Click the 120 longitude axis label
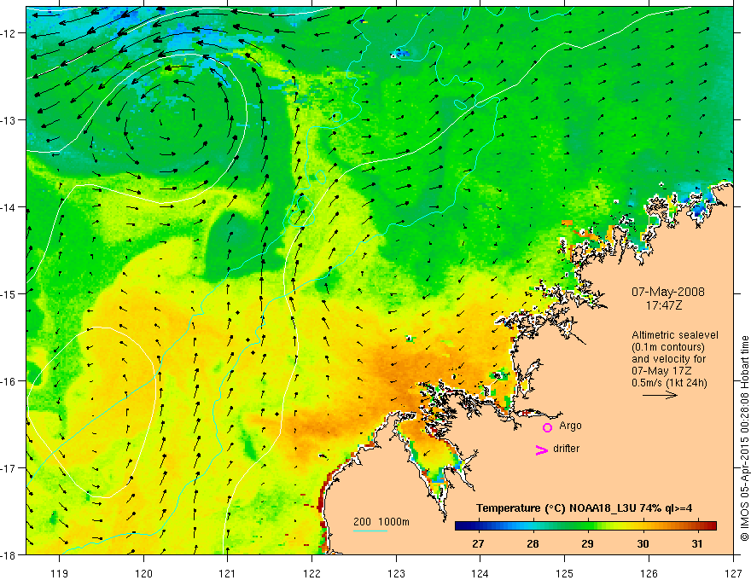The height and width of the screenshot is (580, 751). 143,573
